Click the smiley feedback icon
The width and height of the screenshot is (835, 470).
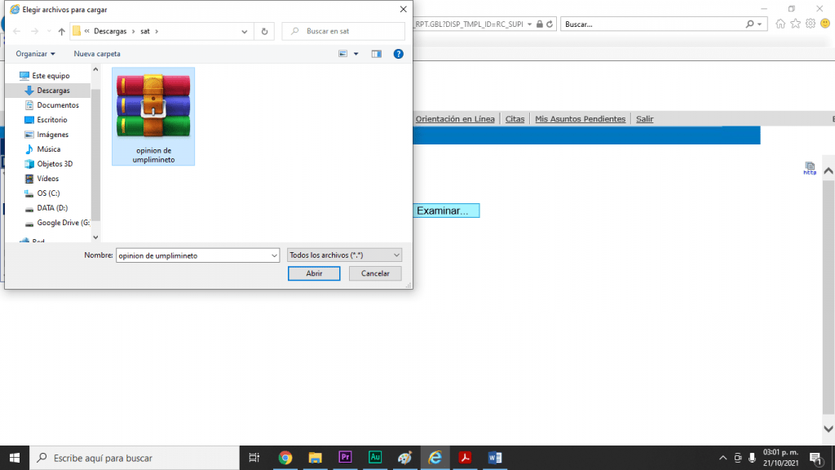(825, 24)
